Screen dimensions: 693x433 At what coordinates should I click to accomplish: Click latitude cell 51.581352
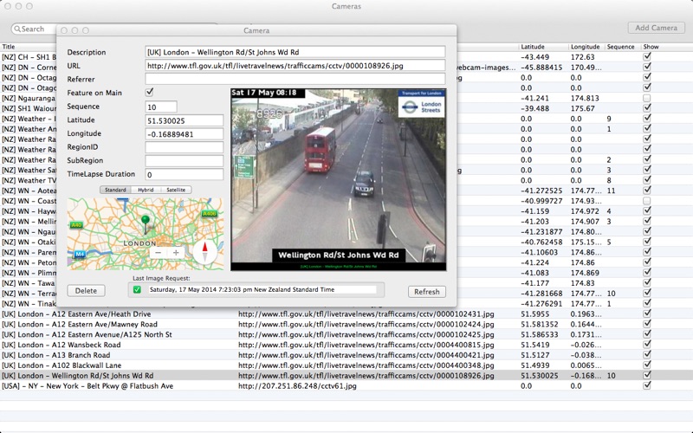coord(539,324)
